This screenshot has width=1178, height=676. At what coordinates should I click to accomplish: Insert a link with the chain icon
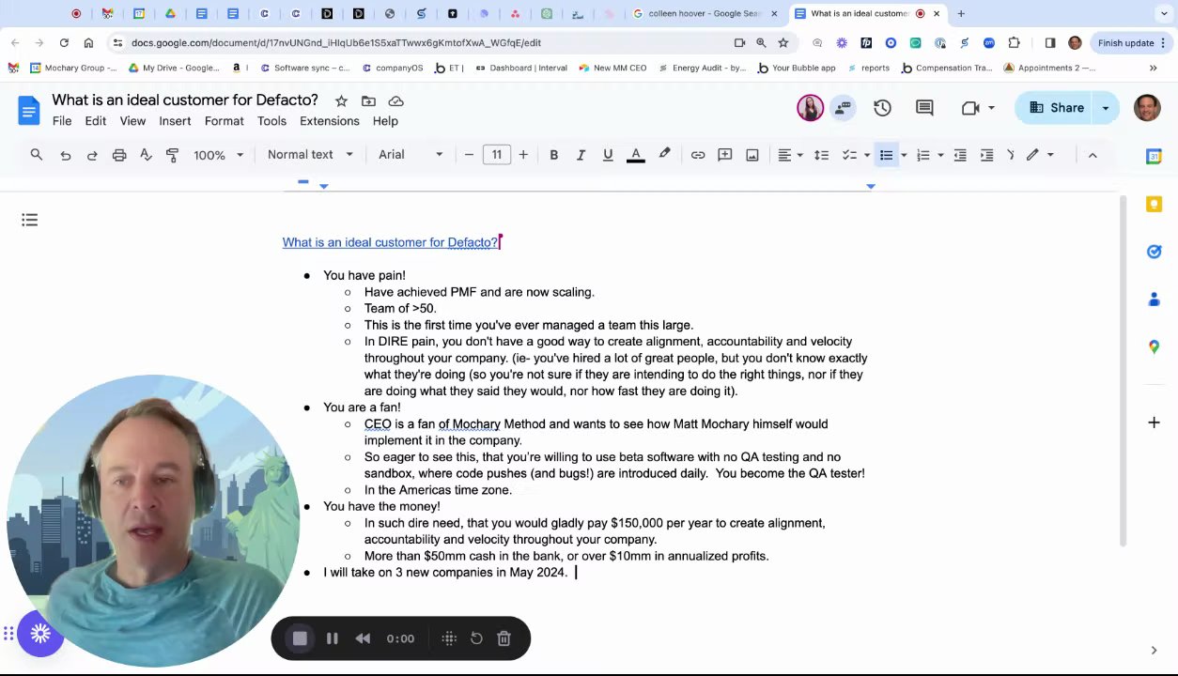coord(698,155)
